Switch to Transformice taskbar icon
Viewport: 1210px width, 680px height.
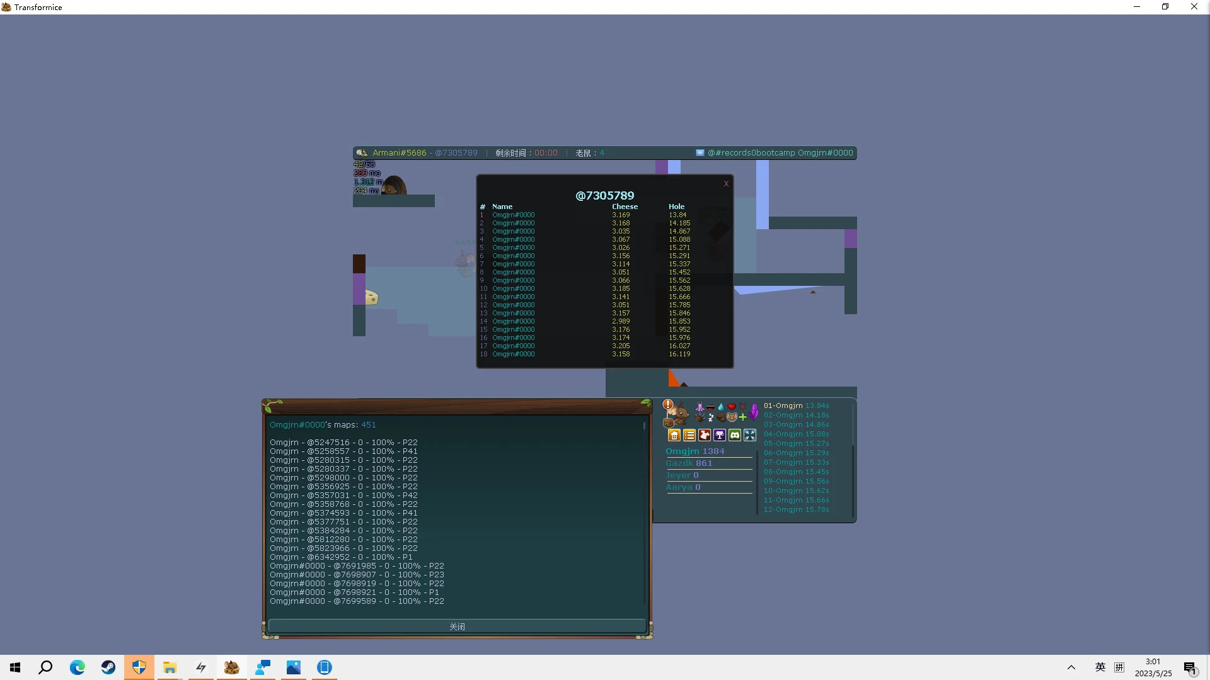231,667
